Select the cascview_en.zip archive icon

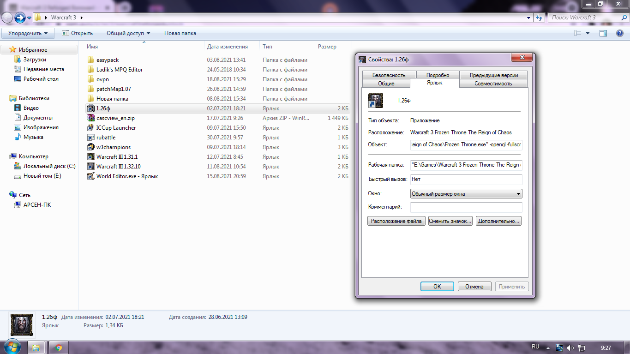pos(90,118)
